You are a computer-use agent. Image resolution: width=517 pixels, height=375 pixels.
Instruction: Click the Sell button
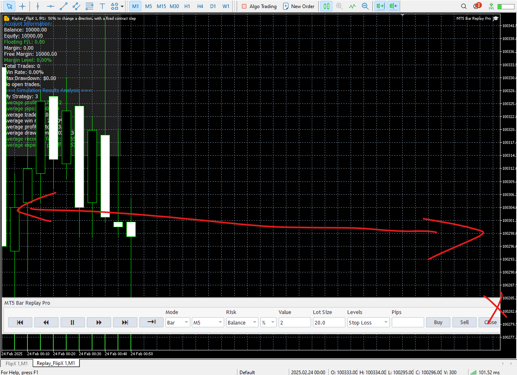464,322
